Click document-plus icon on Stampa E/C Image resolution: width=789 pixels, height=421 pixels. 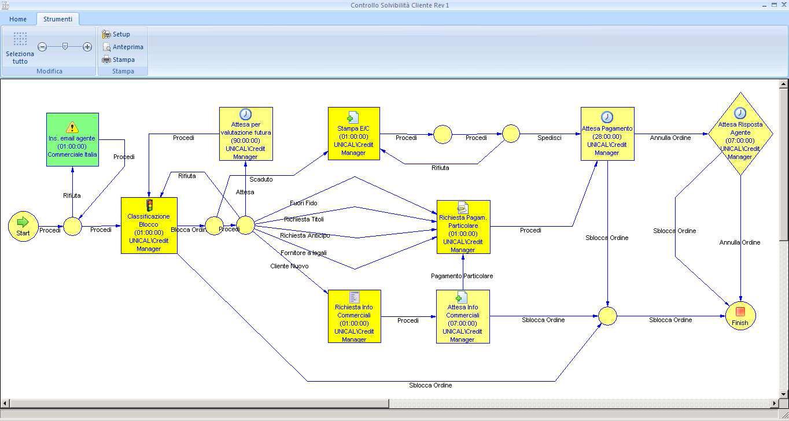[353, 118]
